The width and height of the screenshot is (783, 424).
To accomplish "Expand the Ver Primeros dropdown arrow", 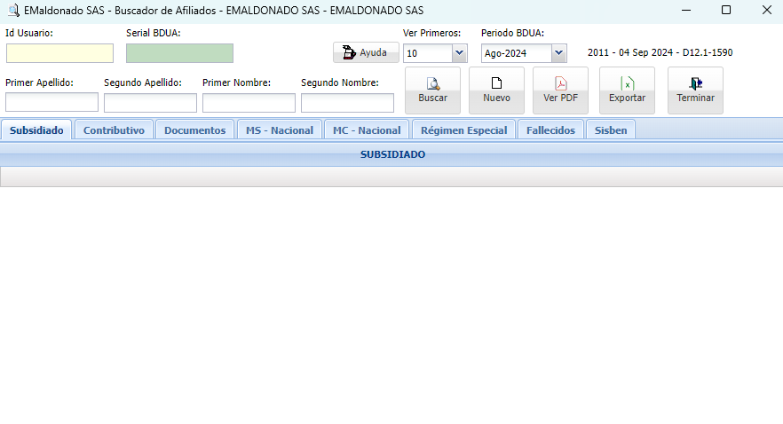I will (x=459, y=53).
